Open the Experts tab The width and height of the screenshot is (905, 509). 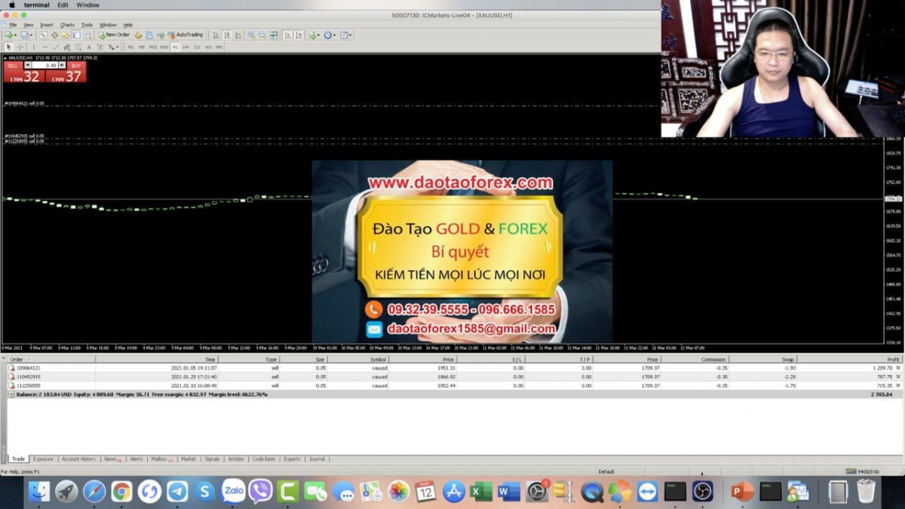tap(292, 458)
